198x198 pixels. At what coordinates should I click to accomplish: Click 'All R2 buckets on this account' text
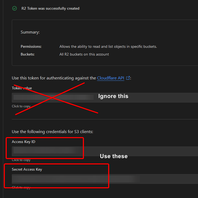coord(84,54)
